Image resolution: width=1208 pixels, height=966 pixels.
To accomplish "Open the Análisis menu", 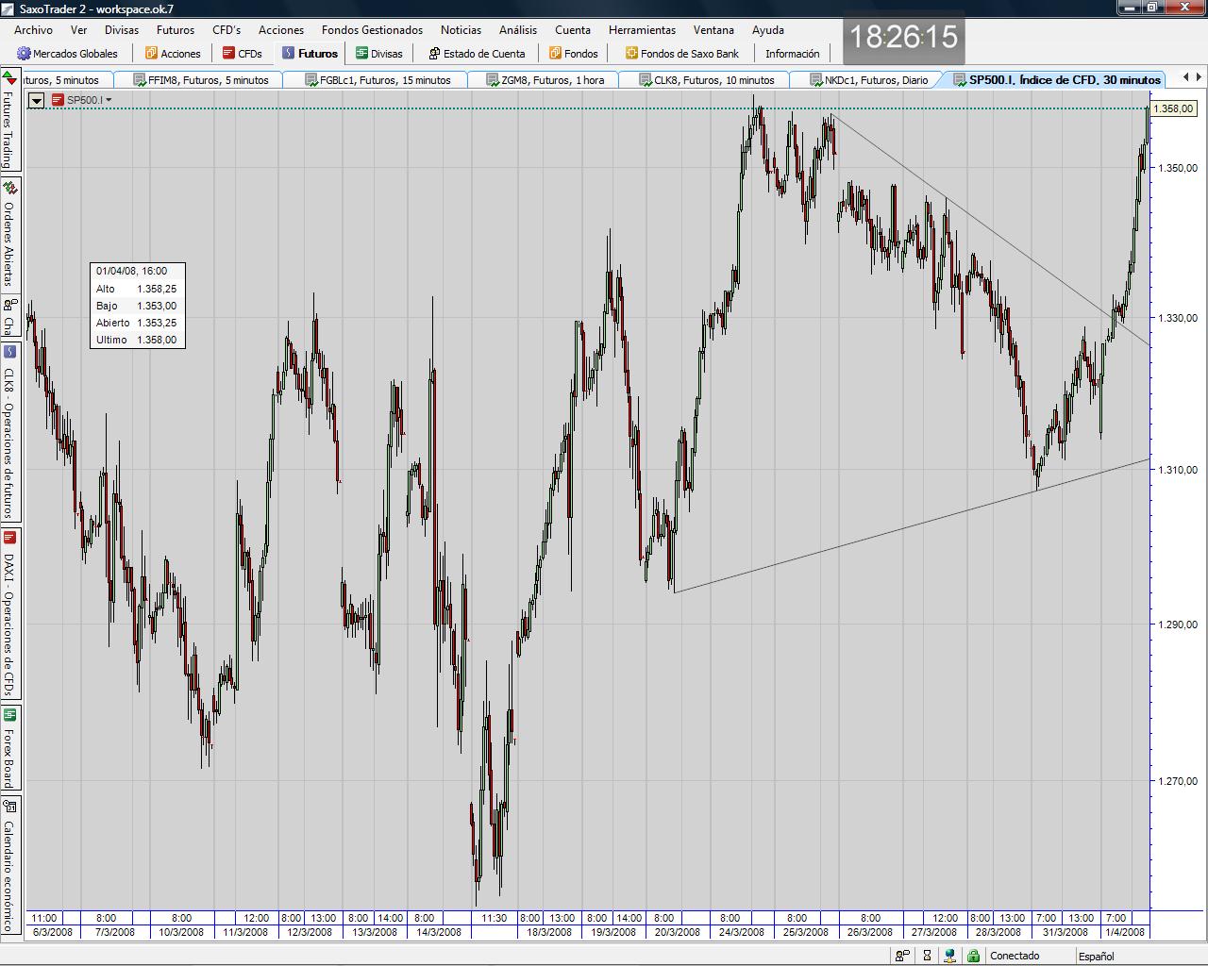I will 517,30.
